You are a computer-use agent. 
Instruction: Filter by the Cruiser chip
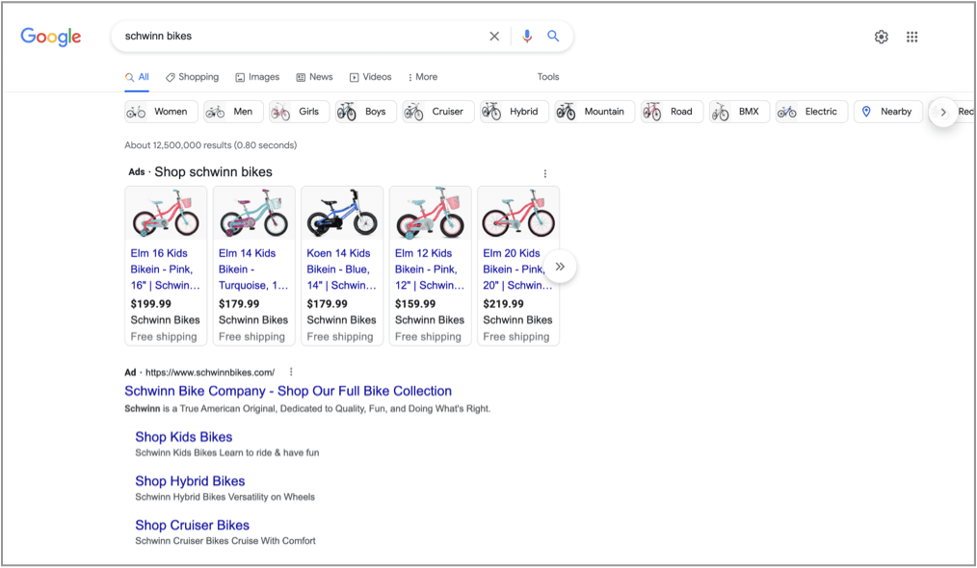[438, 112]
